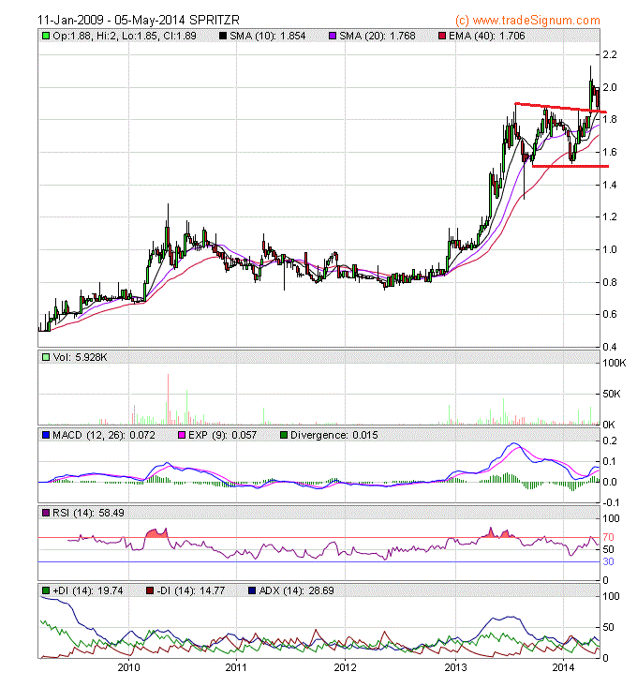
Task: Click the red 70 RSI level label
Action: [x=609, y=537]
